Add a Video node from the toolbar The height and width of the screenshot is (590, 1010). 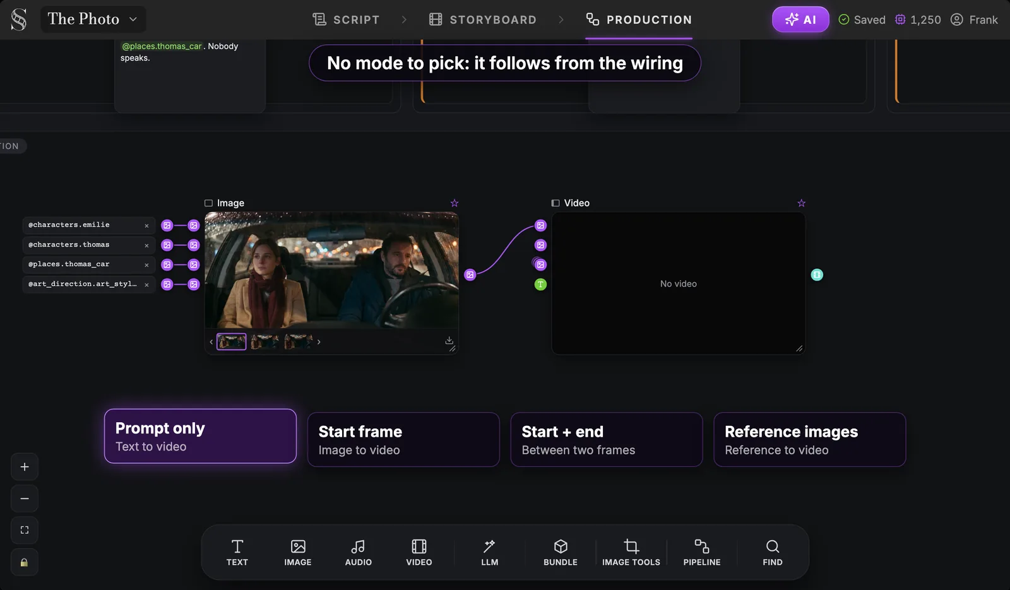tap(419, 552)
